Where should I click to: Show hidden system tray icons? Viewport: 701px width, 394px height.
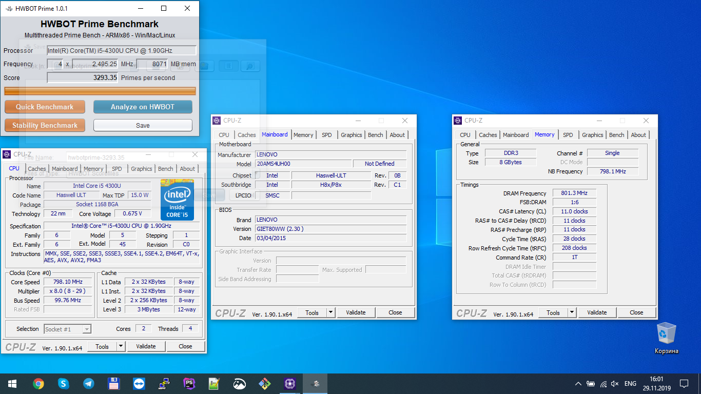[x=578, y=384]
